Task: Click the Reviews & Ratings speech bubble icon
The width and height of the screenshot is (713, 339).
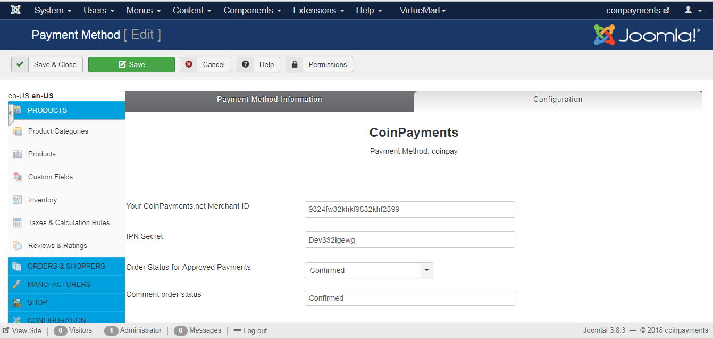Action: point(18,245)
